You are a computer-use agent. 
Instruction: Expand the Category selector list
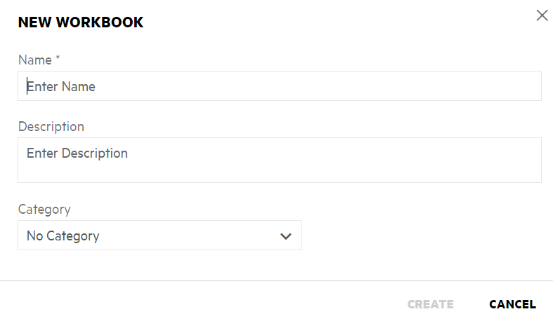(160, 235)
